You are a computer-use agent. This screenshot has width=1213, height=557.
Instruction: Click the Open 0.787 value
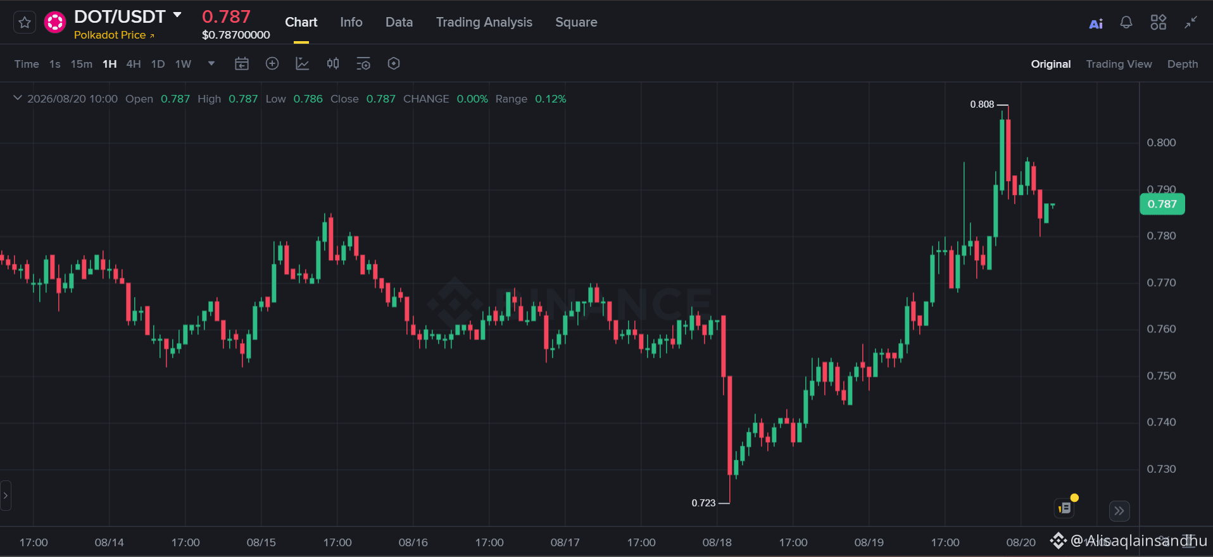[x=175, y=99]
